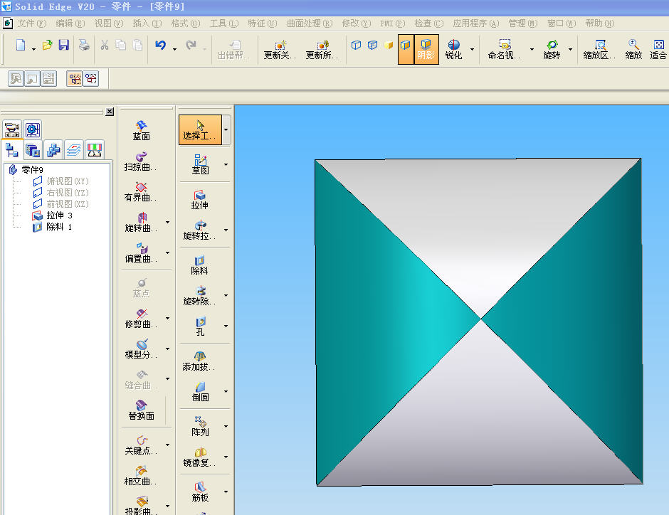
Task: Expand the 倒圆 round dropdown arrow
Action: point(226,391)
